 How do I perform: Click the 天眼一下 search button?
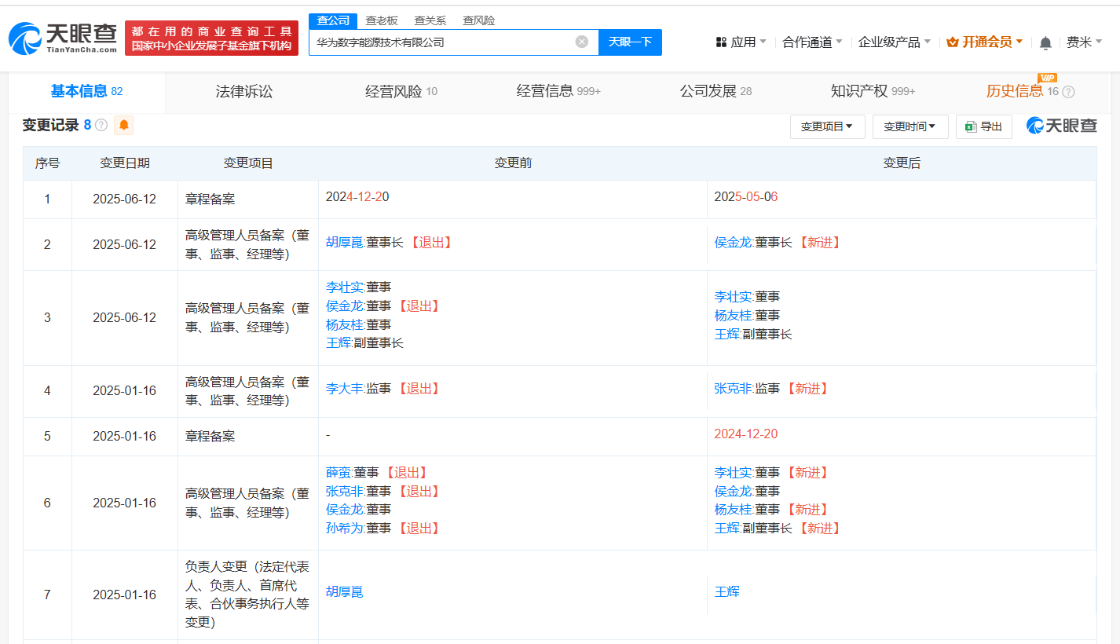coord(630,42)
